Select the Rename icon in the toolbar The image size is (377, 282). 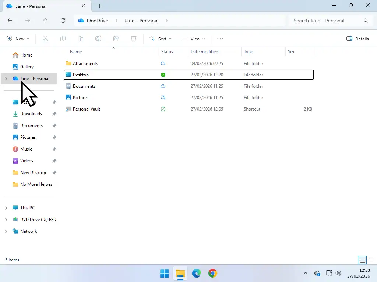click(x=98, y=39)
